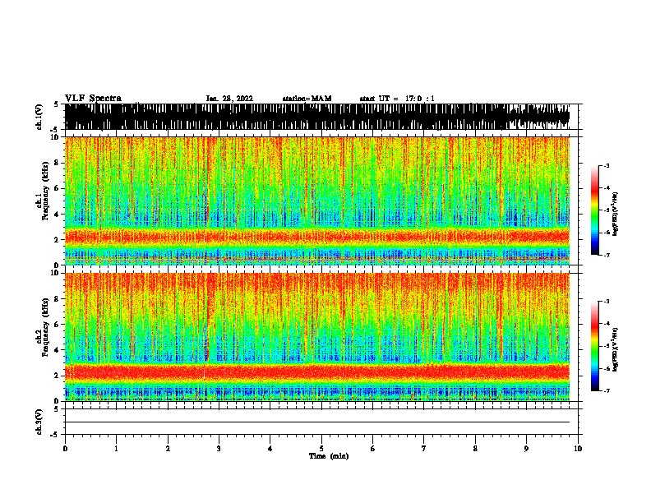Click the red 2 kHz band in ch.1 spectrogram
Screen dimensions: 651x503
317,237
